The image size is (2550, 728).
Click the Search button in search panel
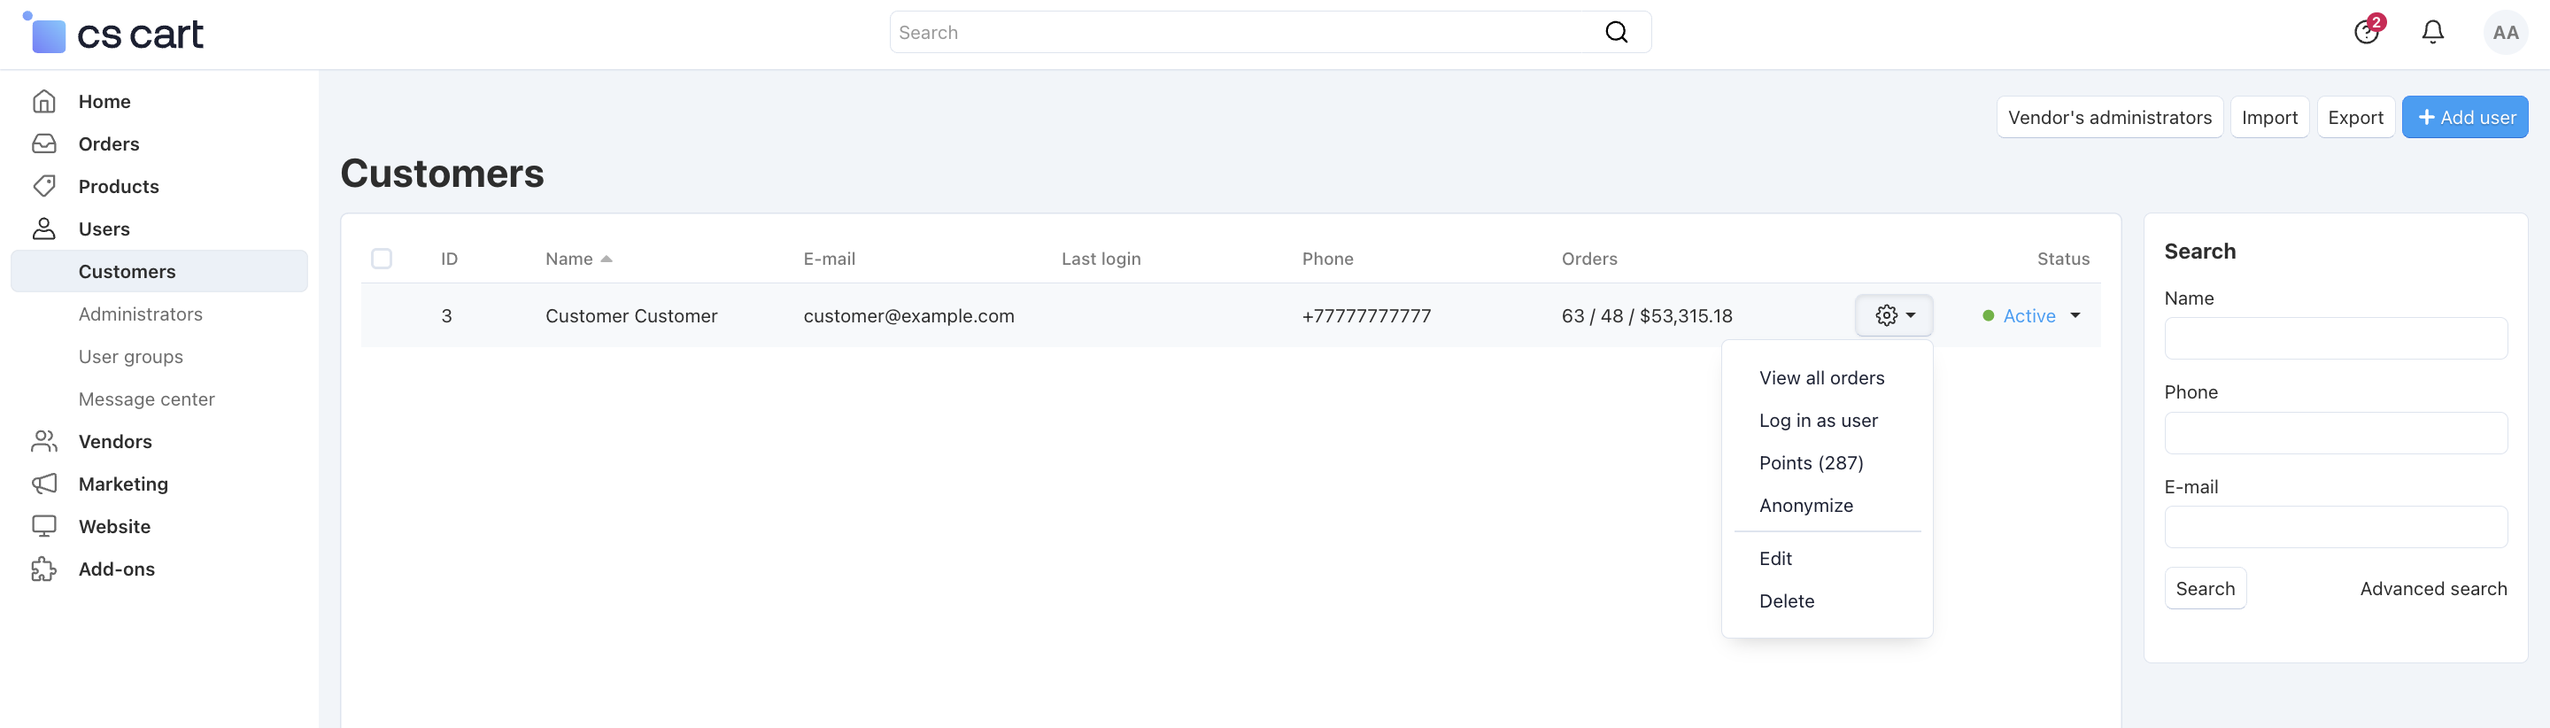(x=2205, y=588)
